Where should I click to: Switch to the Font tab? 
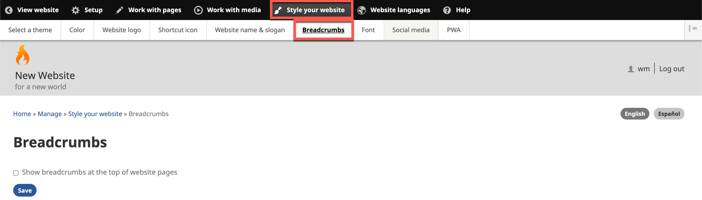pos(368,30)
